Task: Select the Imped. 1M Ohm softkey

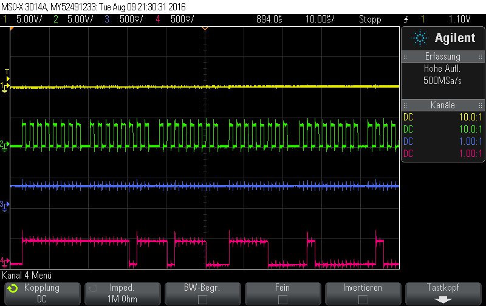Action: pyautogui.click(x=123, y=293)
